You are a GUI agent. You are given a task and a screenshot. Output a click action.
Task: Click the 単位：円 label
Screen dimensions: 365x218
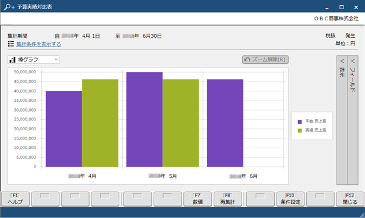345,44
